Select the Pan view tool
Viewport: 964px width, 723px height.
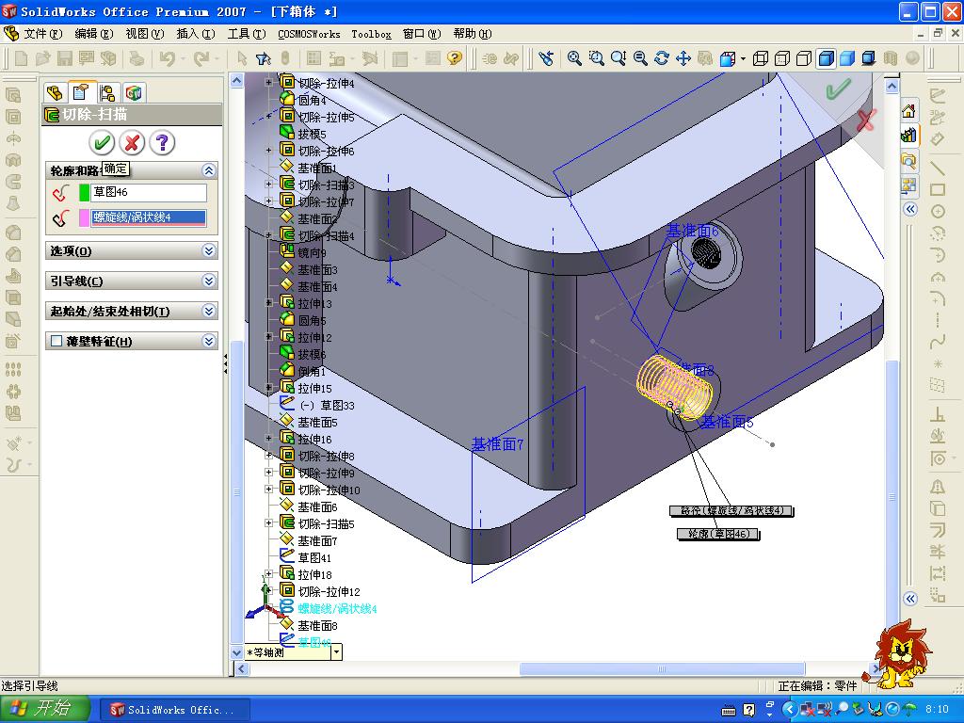[x=683, y=58]
